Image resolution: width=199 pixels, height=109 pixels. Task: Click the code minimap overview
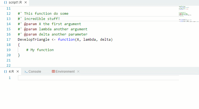pos(189,14)
